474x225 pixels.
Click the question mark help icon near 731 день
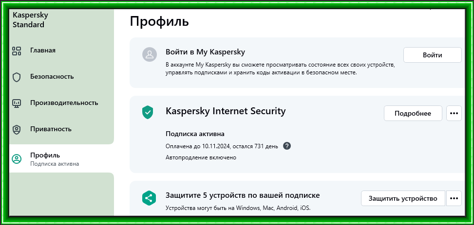click(x=287, y=146)
